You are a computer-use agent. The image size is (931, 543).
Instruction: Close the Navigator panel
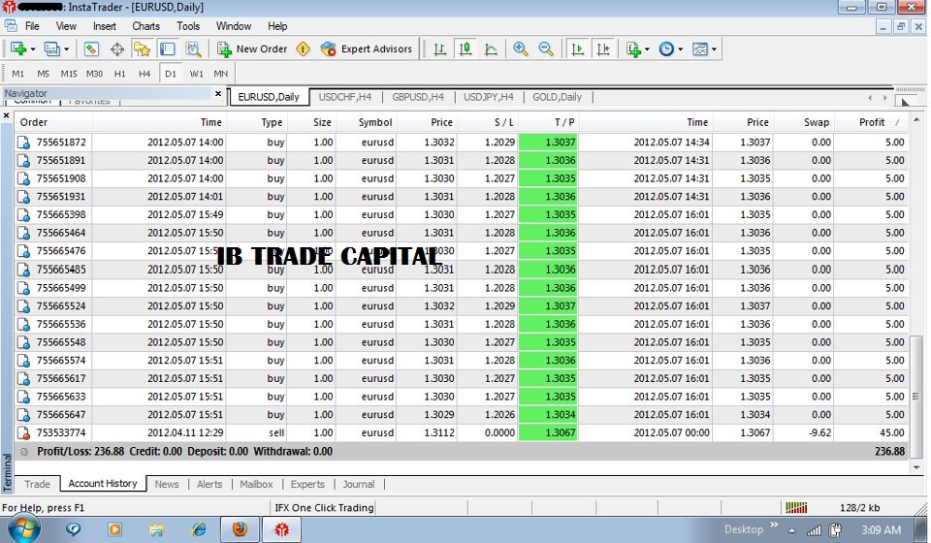pyautogui.click(x=218, y=94)
